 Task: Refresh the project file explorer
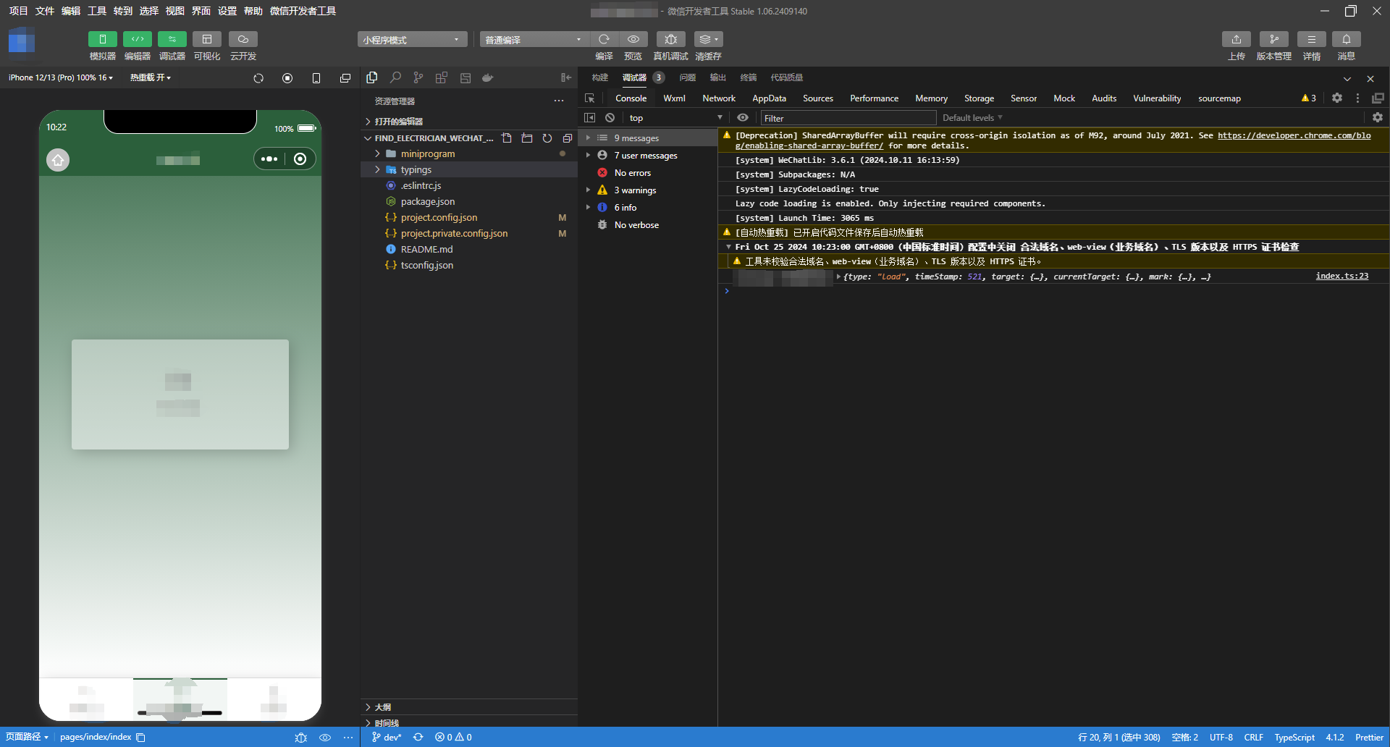[x=547, y=138]
